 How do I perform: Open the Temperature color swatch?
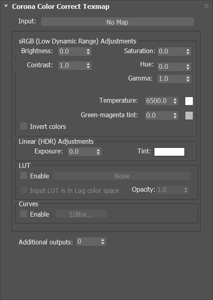189,101
